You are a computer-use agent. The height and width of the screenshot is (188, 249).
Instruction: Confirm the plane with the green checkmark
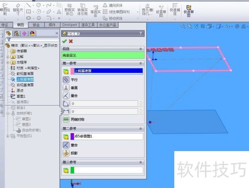tap(64, 41)
